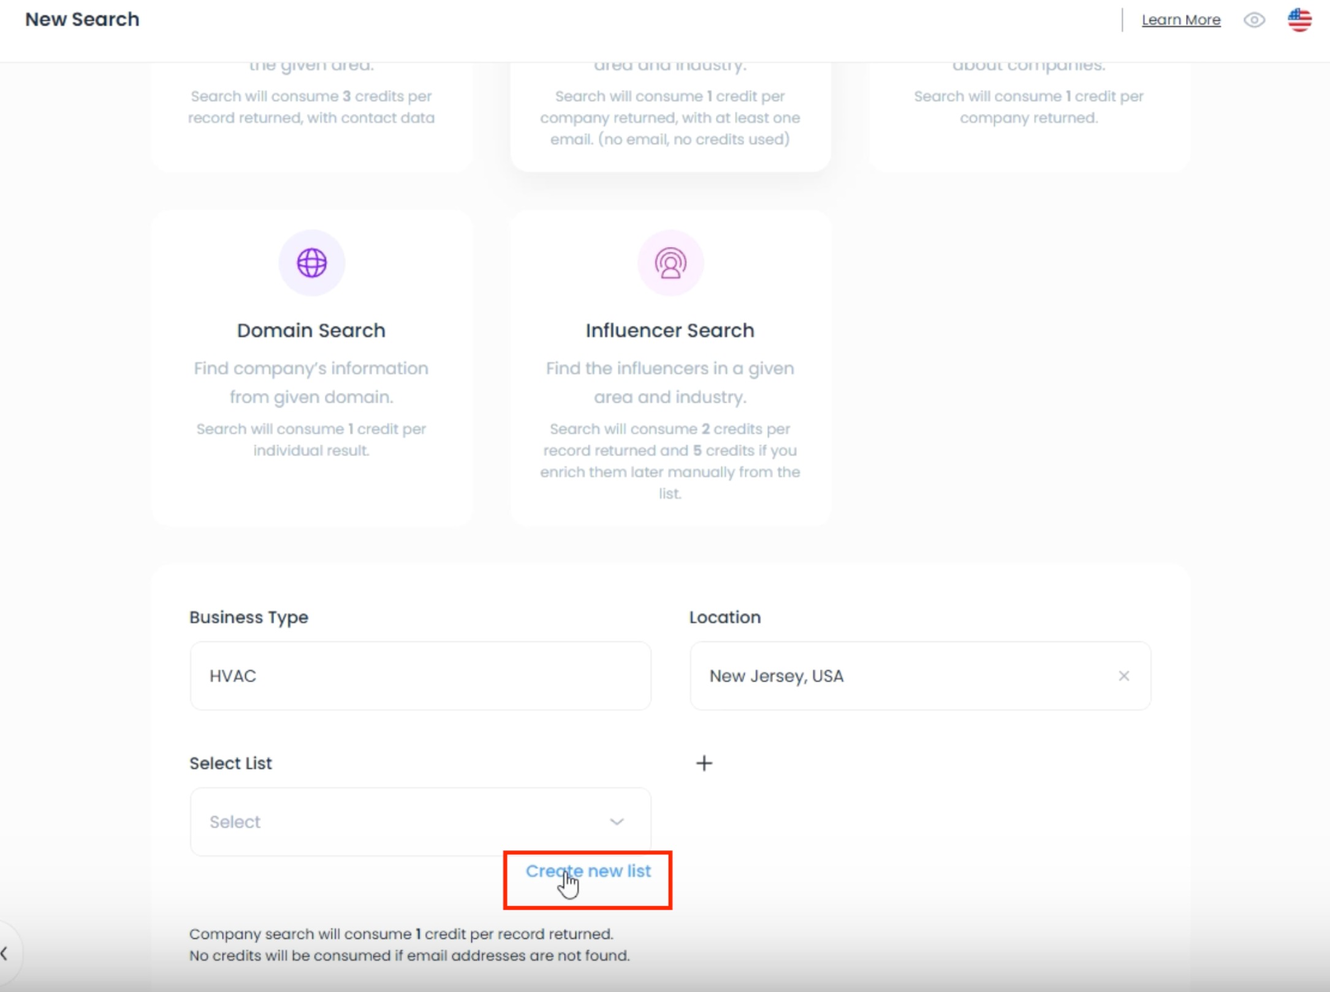Click the Influencer Search person icon
The height and width of the screenshot is (992, 1330).
coord(670,263)
